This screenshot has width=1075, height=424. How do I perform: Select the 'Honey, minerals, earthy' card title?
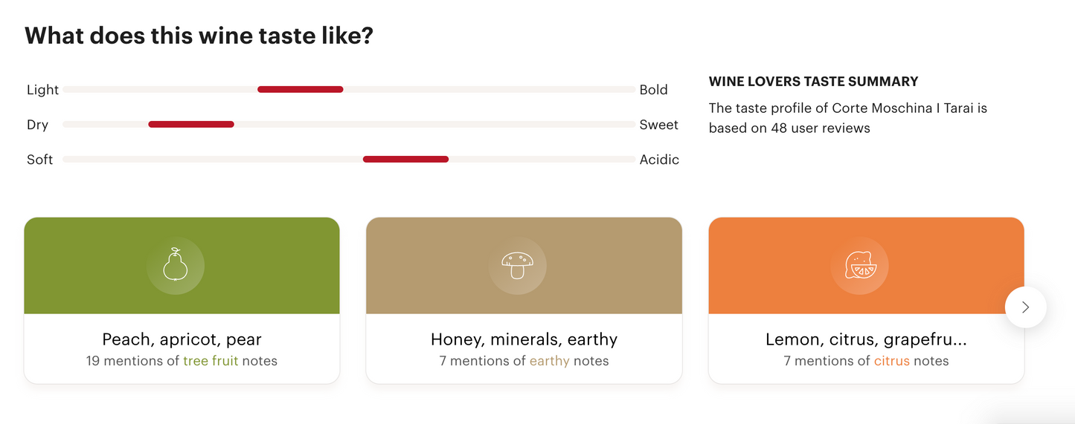click(524, 339)
